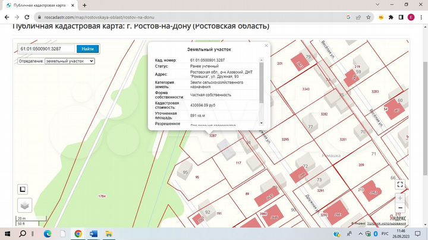Screen dimensions: 428x240
Task: Click the Частная собственность ownership value
Action: click(x=210, y=95)
